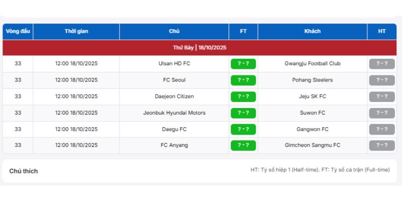Select the Khách column header
Image resolution: width=402 pixels, height=201 pixels.
tap(312, 31)
